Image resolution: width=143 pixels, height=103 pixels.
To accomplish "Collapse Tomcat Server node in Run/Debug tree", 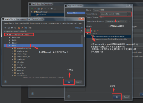I will pyautogui.click(x=32, y=12).
